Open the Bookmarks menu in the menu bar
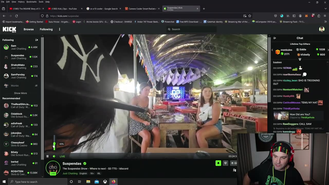Screen dimensions: 329x185 (x=32, y=2)
